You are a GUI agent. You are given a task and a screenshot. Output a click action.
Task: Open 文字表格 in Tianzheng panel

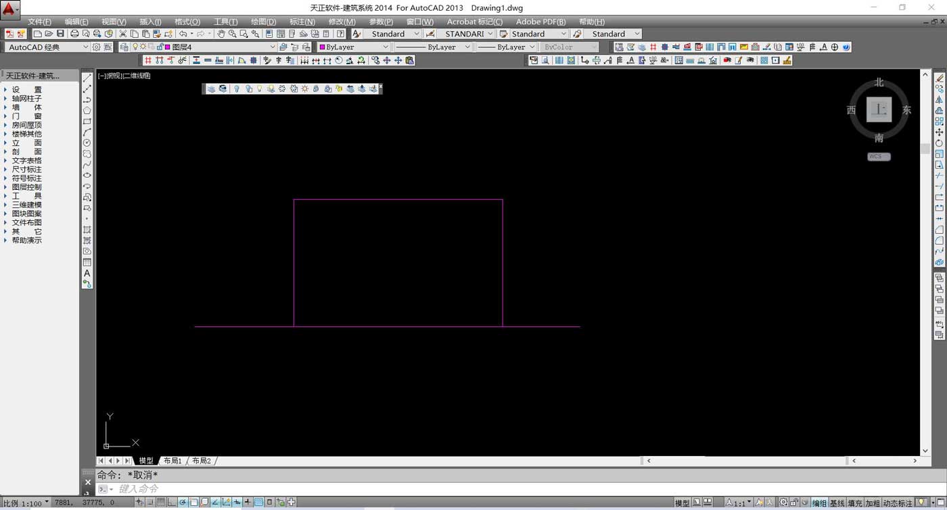point(26,161)
